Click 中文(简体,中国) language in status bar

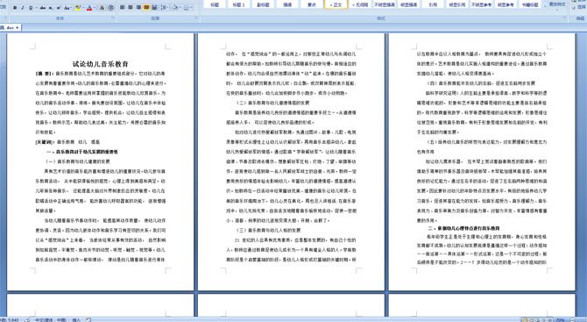[x=50, y=319]
